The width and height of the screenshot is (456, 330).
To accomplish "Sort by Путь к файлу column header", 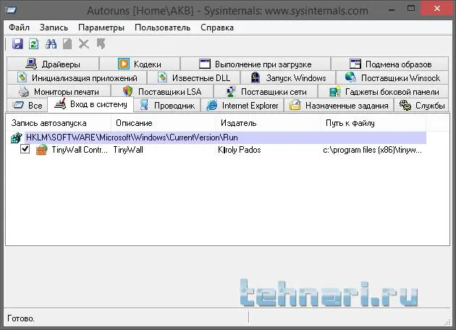I will 373,123.
